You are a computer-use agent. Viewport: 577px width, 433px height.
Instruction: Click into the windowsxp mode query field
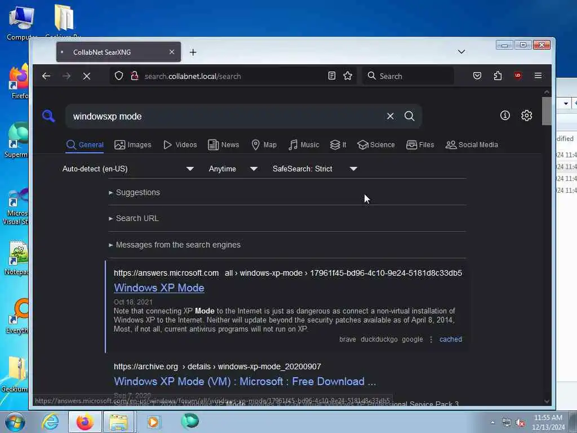(224, 116)
